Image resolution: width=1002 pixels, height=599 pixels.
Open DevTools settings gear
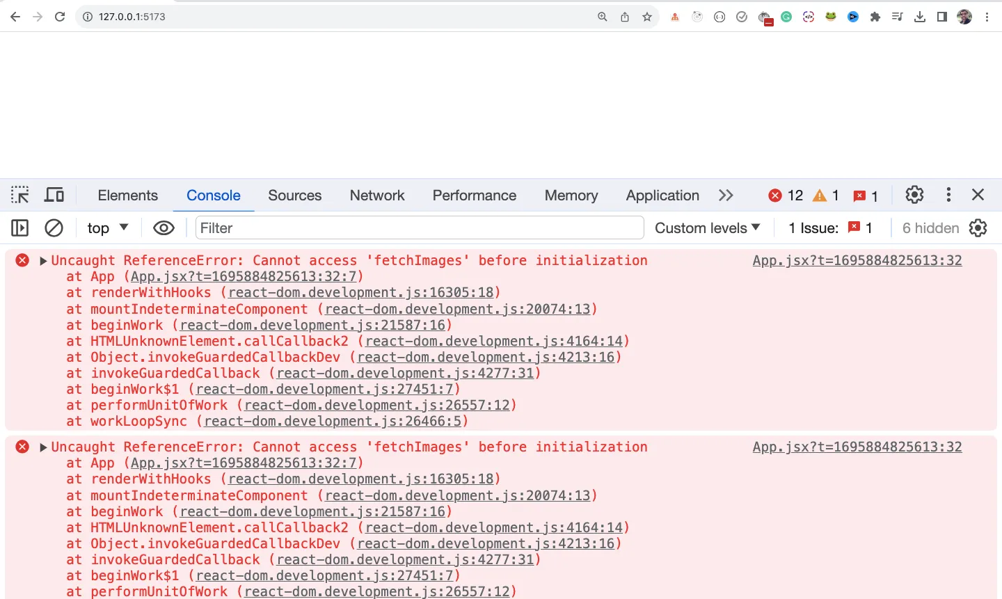914,195
